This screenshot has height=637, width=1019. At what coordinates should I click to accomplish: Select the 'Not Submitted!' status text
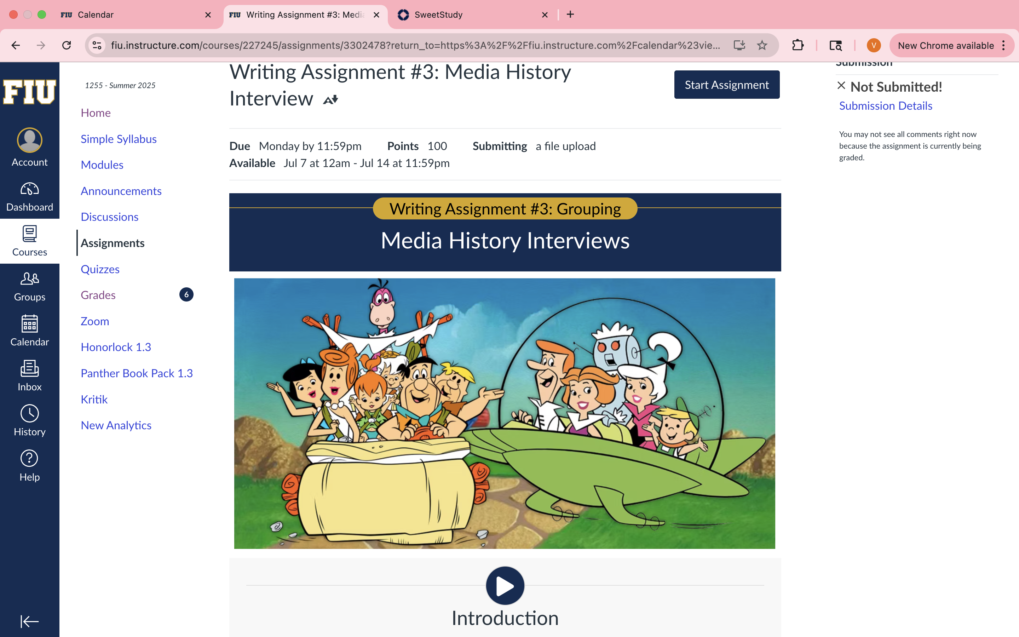tap(896, 87)
